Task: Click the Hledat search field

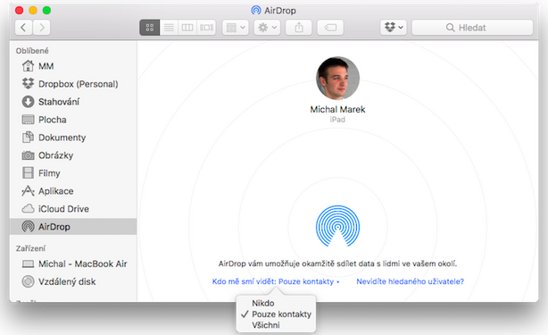Action: pos(472,28)
